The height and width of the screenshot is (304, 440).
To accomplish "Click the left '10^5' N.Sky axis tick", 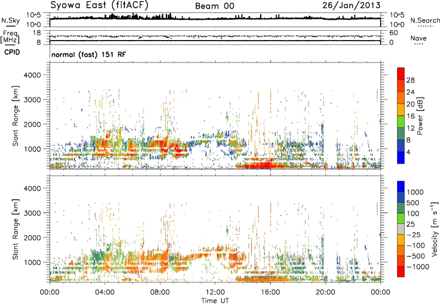I will [34, 15].
